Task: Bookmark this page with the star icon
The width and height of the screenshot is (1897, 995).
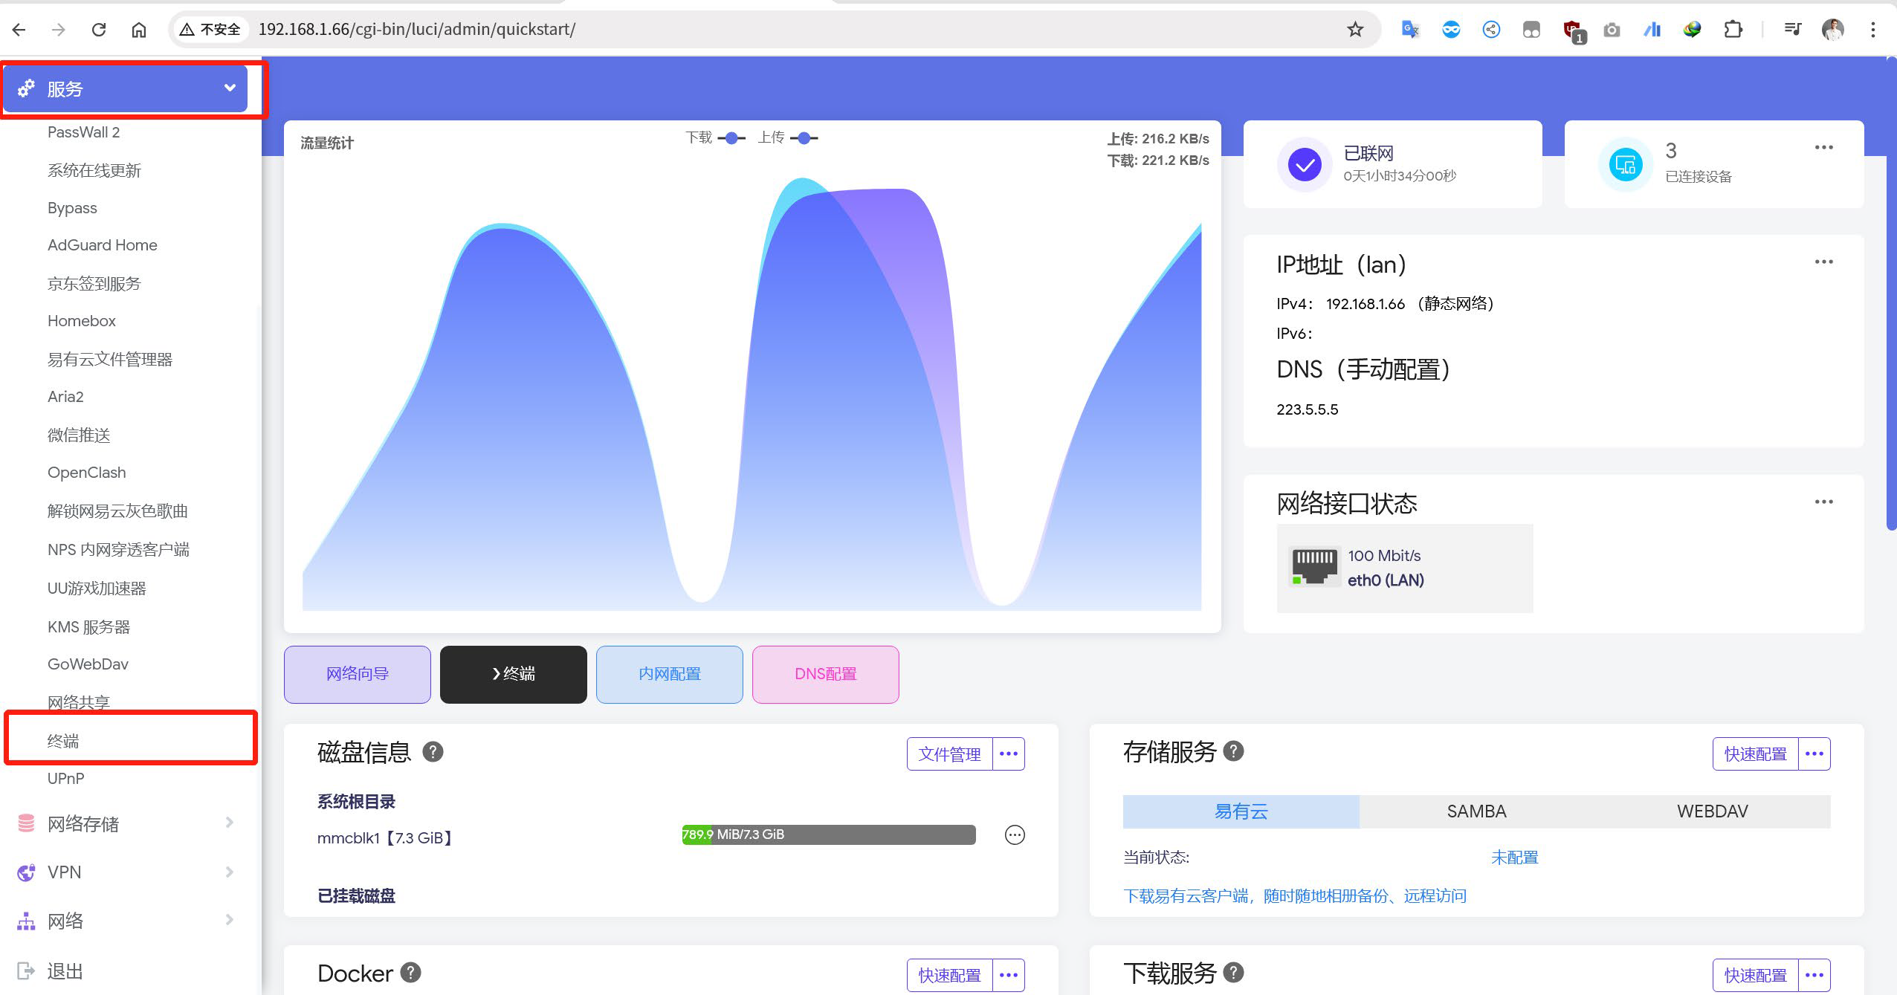Action: click(x=1355, y=29)
